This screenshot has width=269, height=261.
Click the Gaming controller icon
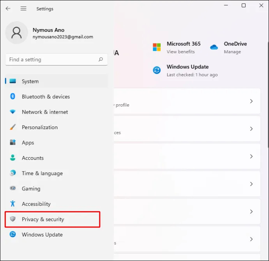[13, 188]
